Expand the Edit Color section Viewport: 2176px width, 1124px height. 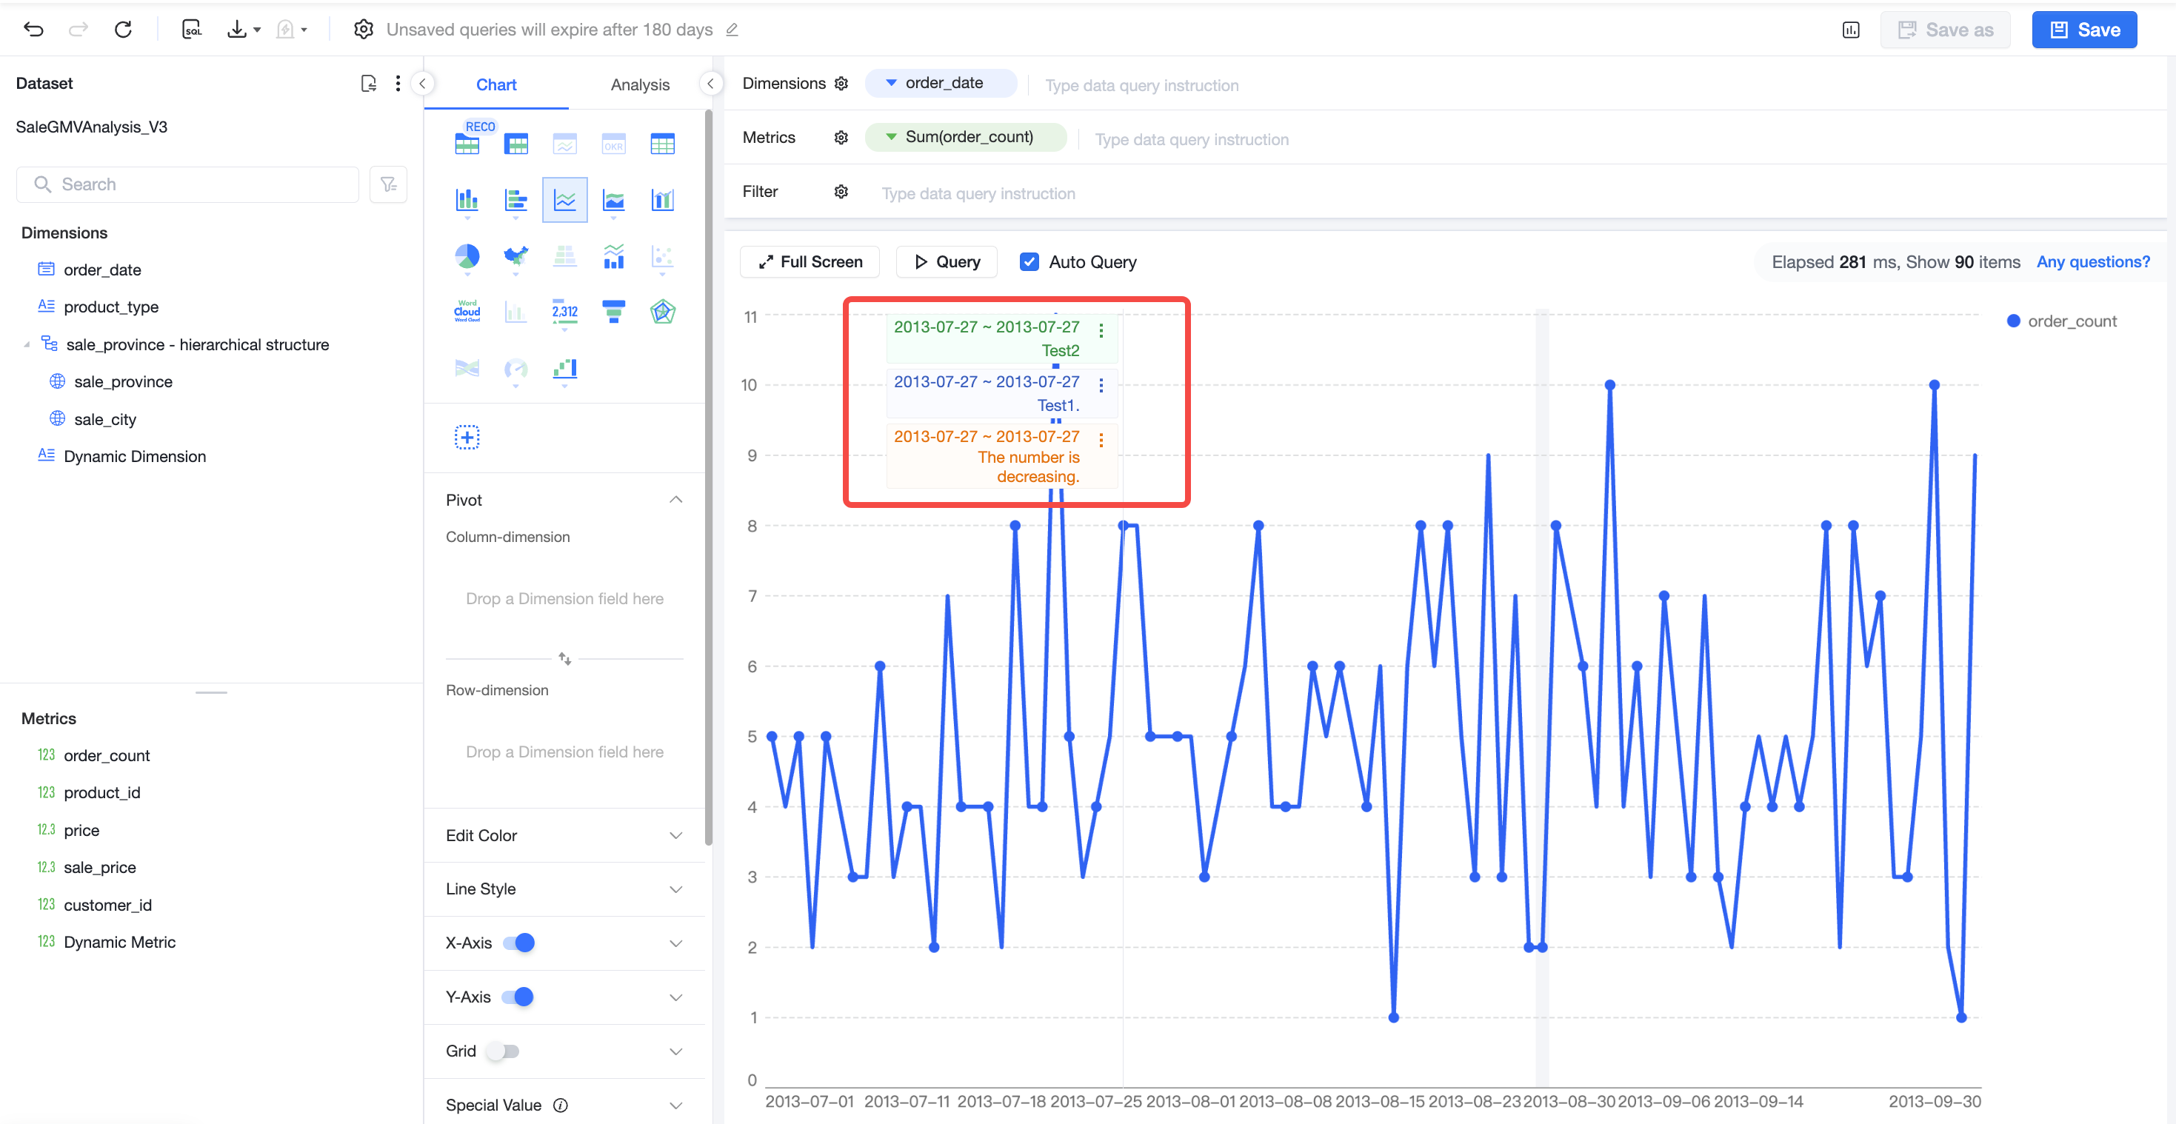[x=564, y=835]
